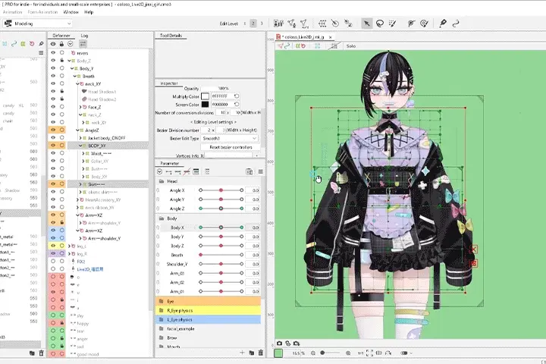The image size is (546, 364).
Task: Click the Zoom out magnifier icon
Action: pos(313,353)
